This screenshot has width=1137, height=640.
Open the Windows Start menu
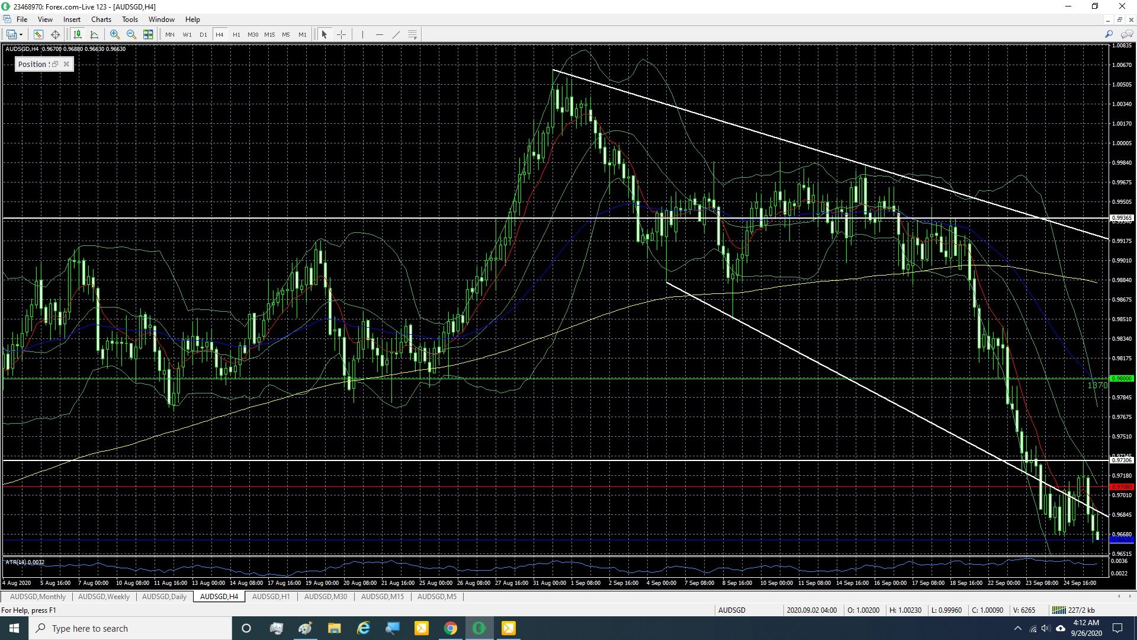tap(14, 628)
